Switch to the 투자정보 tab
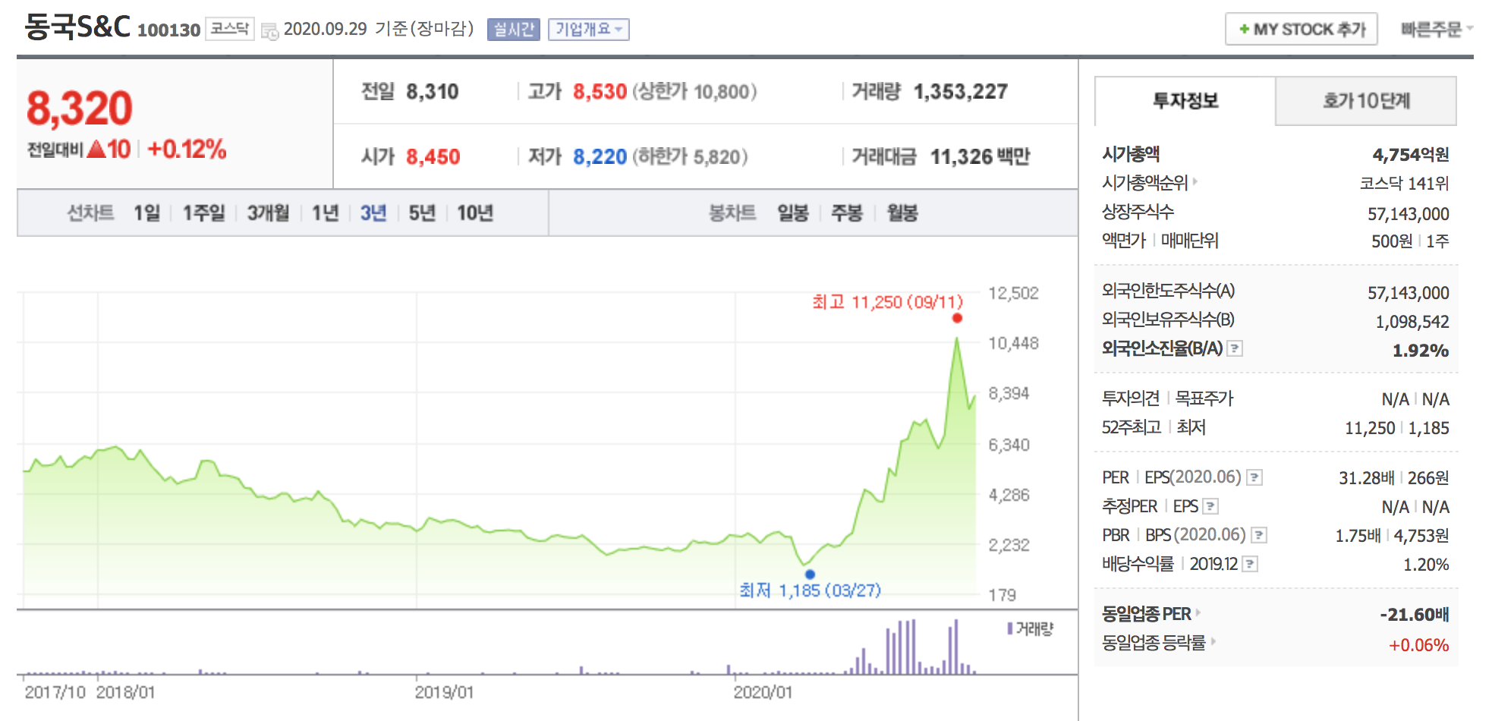This screenshot has height=721, width=1492. pos(1185,101)
